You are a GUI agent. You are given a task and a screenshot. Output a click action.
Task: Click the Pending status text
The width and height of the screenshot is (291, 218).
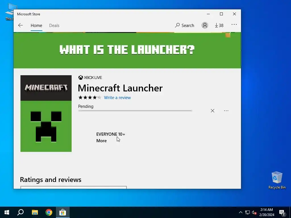pyautogui.click(x=86, y=106)
